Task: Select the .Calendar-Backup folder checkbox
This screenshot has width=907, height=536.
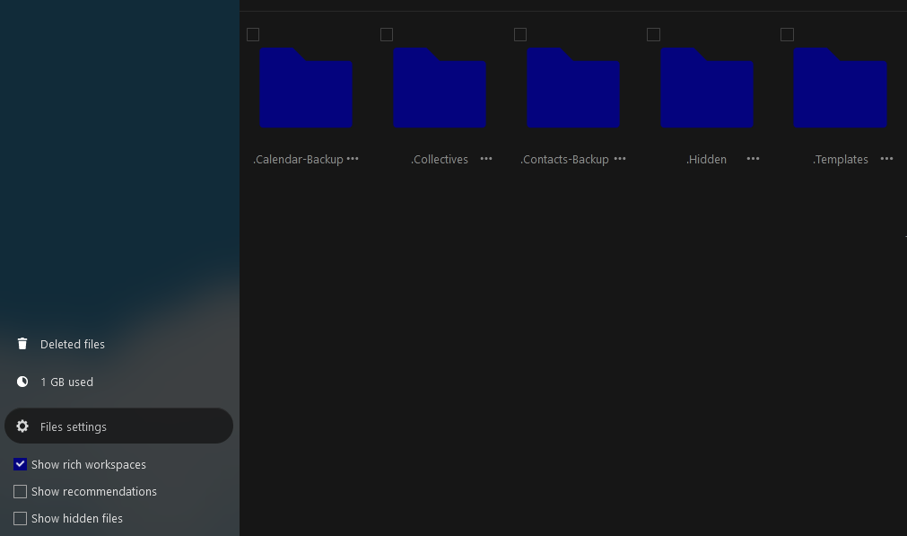Action: pyautogui.click(x=253, y=34)
